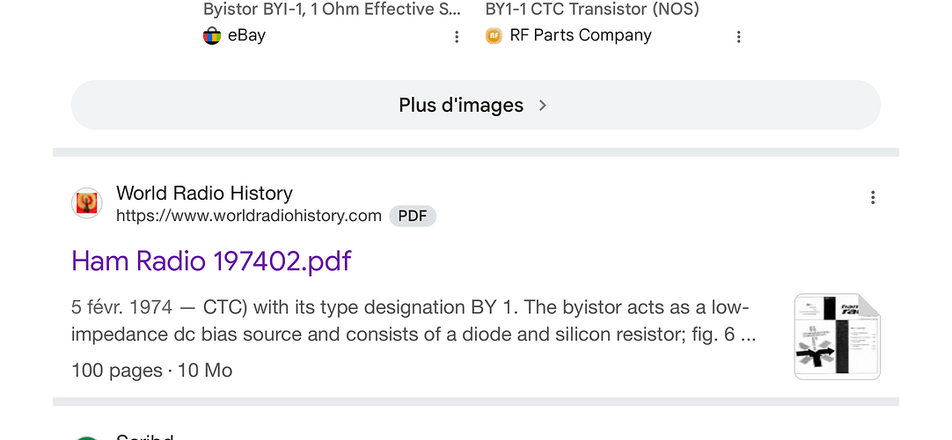The image size is (952, 440).
Task: Click the Ham Radio PDF preview thumbnail
Action: coord(837,337)
